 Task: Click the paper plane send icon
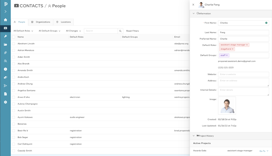coord(5,86)
